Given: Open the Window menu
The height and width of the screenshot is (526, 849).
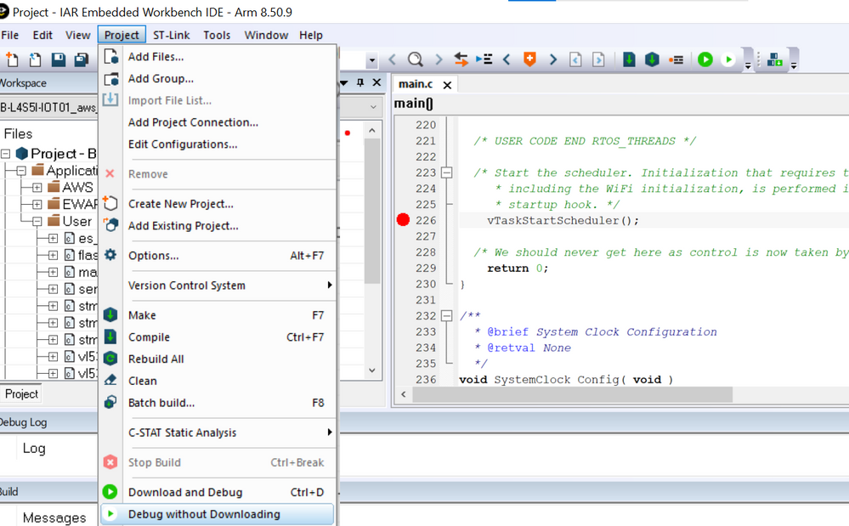Looking at the screenshot, I should (266, 35).
